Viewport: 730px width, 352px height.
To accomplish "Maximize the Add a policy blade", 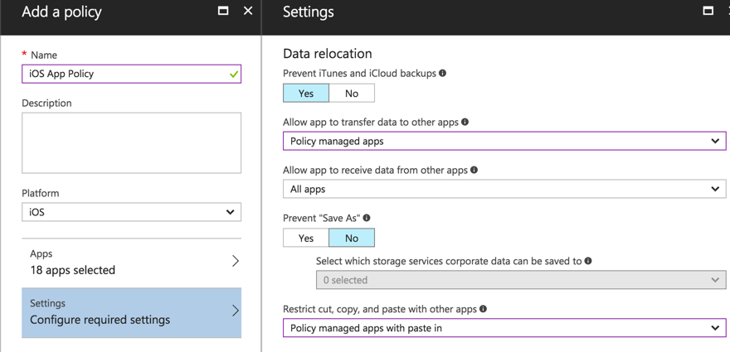I will pyautogui.click(x=223, y=11).
